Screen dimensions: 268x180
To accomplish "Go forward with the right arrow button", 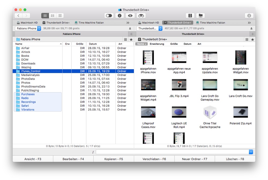I will pyautogui.click(x=26, y=16).
